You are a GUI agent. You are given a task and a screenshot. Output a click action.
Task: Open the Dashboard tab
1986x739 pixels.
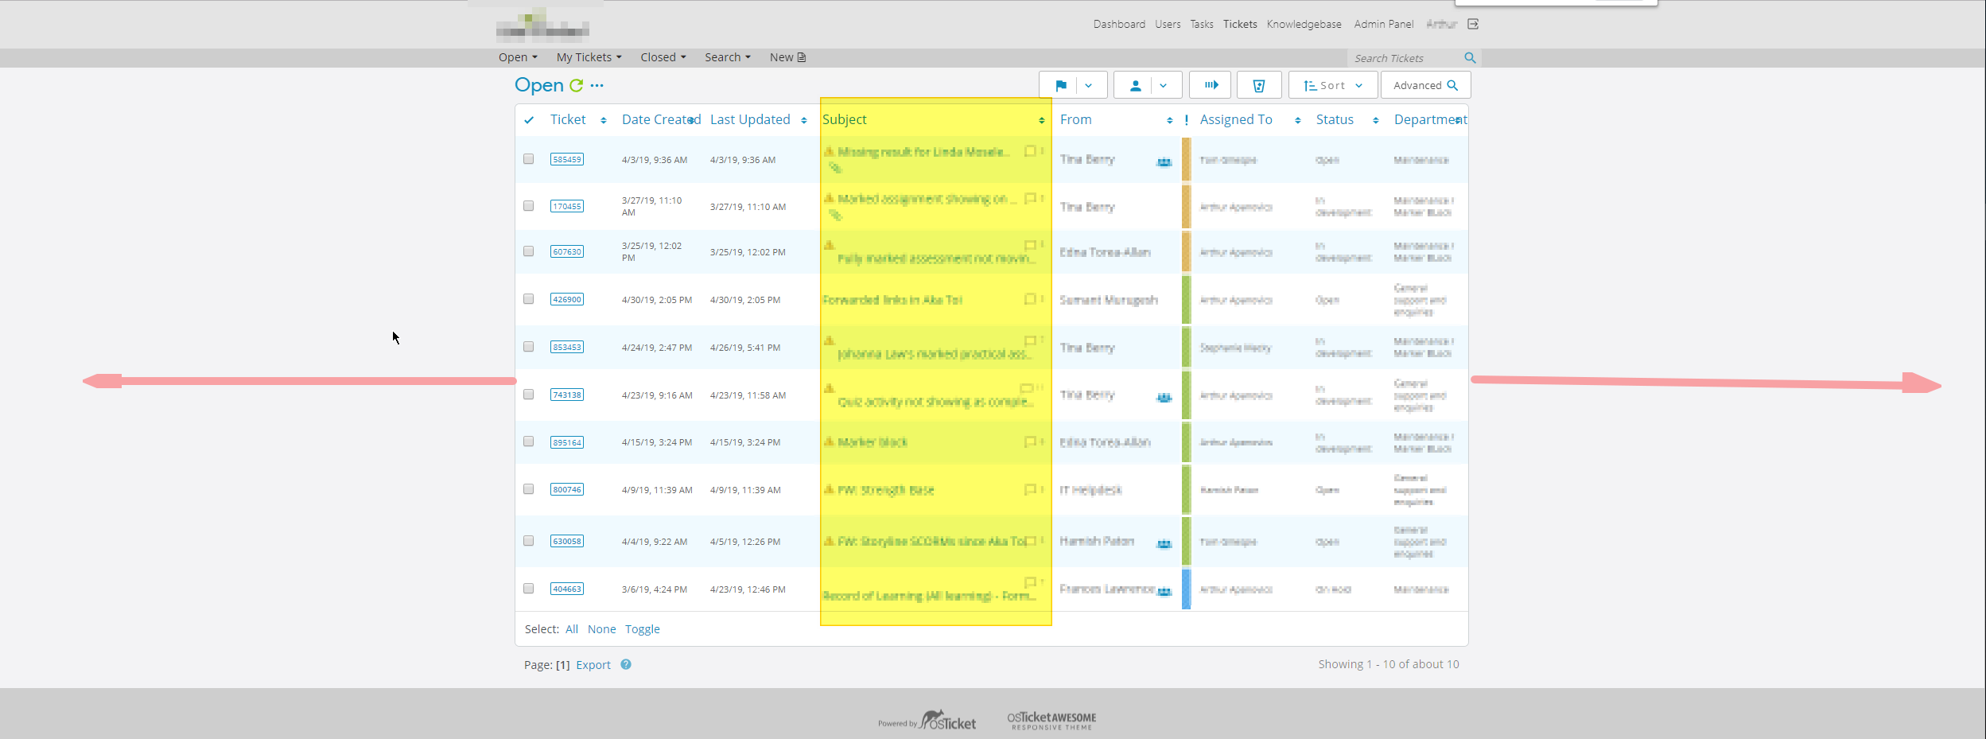coord(1119,25)
